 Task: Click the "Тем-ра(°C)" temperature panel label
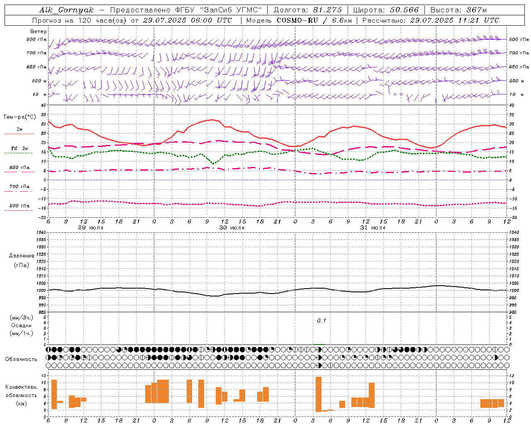19,117
